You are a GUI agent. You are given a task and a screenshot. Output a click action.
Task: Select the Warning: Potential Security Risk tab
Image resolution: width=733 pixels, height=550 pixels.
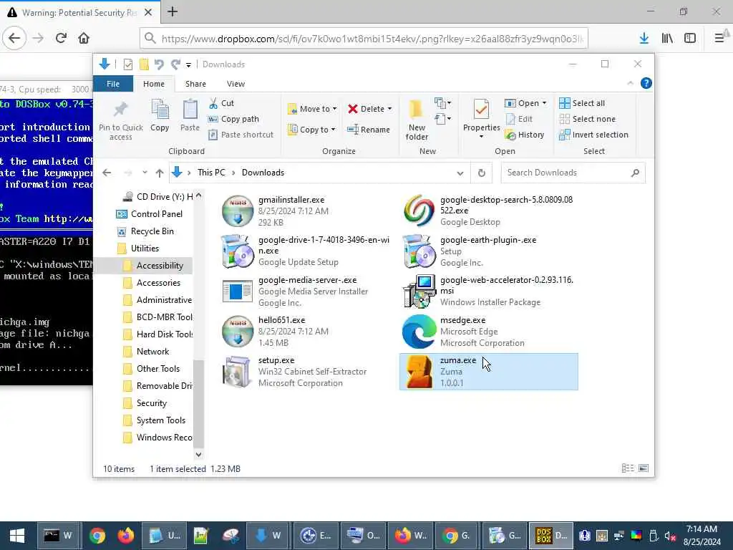(x=79, y=12)
